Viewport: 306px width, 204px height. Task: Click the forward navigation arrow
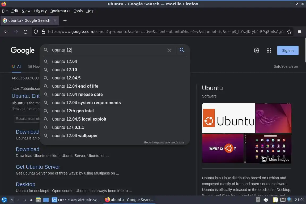click(16, 32)
